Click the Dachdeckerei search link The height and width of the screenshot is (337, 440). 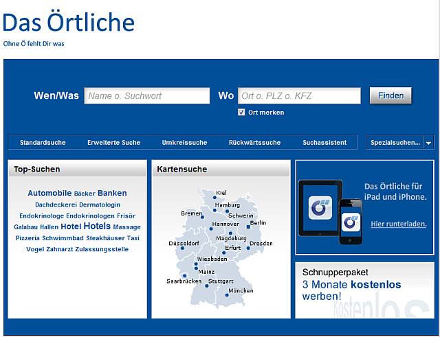coord(56,205)
